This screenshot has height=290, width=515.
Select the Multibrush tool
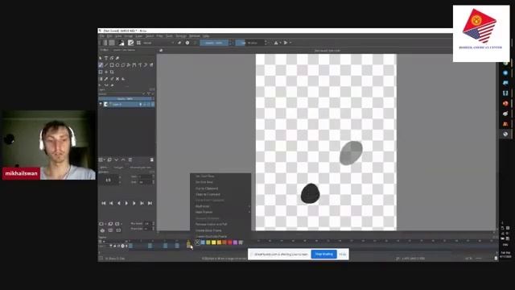point(151,65)
